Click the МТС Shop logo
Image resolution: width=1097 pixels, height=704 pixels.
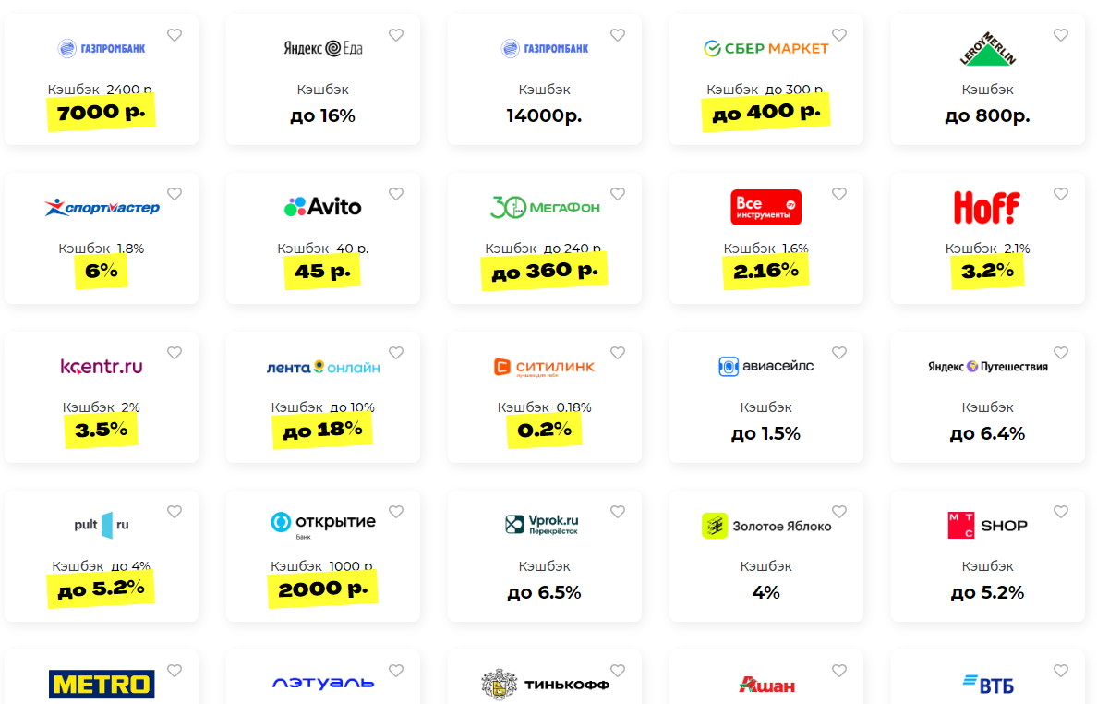click(987, 526)
